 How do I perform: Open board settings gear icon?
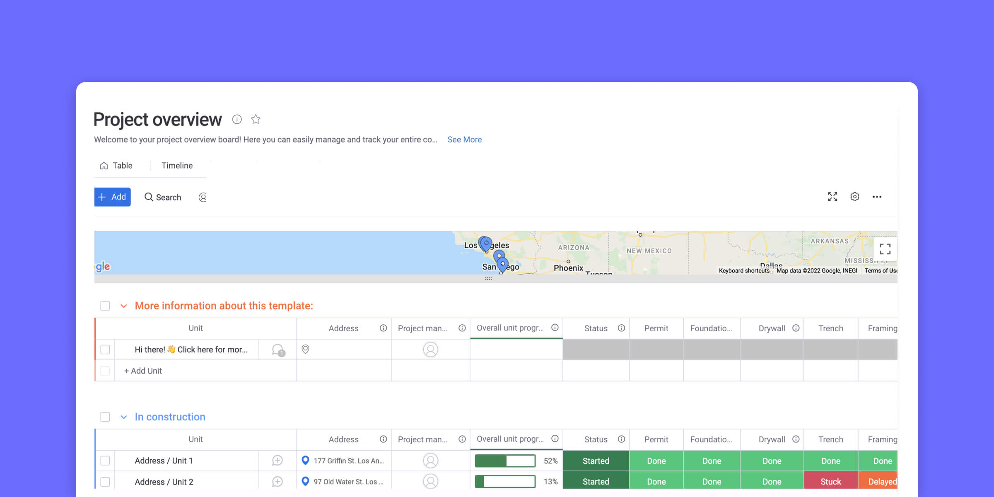pos(854,196)
